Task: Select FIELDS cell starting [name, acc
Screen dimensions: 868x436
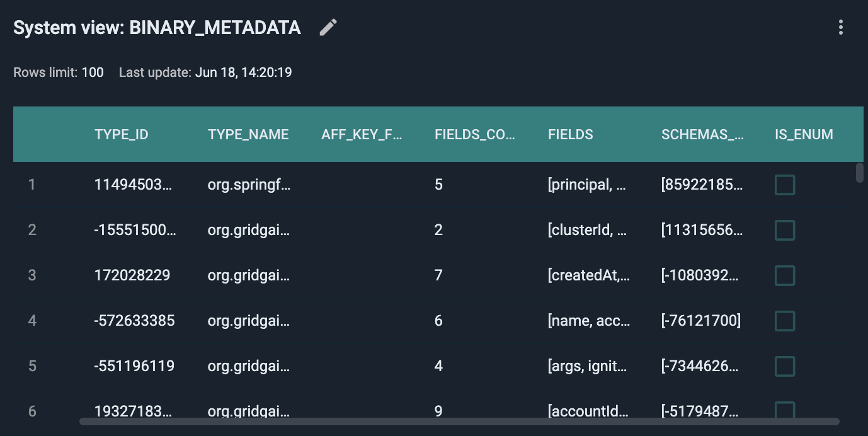Action: point(589,321)
